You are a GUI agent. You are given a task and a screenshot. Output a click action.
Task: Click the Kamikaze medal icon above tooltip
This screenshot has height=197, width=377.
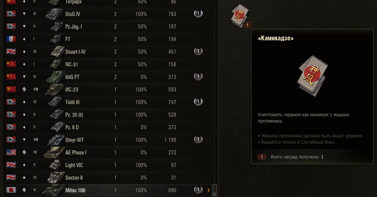click(x=240, y=16)
